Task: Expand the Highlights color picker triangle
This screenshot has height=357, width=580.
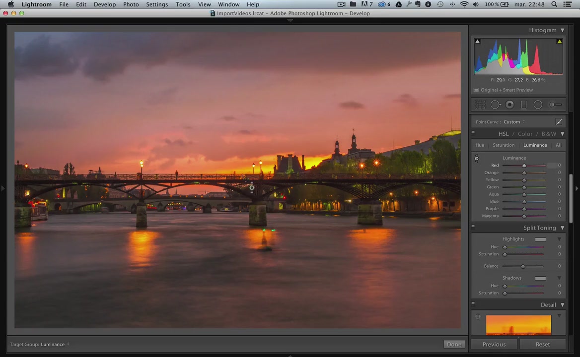Action: [559, 239]
